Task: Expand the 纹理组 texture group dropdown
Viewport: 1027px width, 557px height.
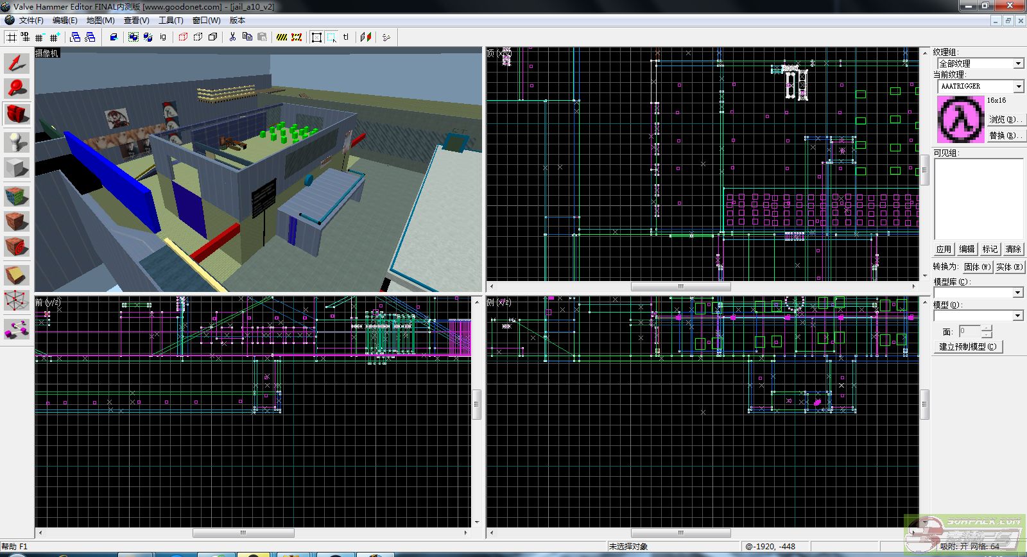Action: pos(1018,64)
